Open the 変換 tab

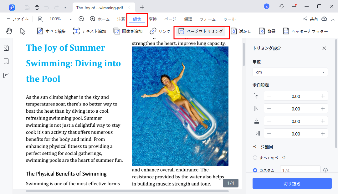[153, 19]
